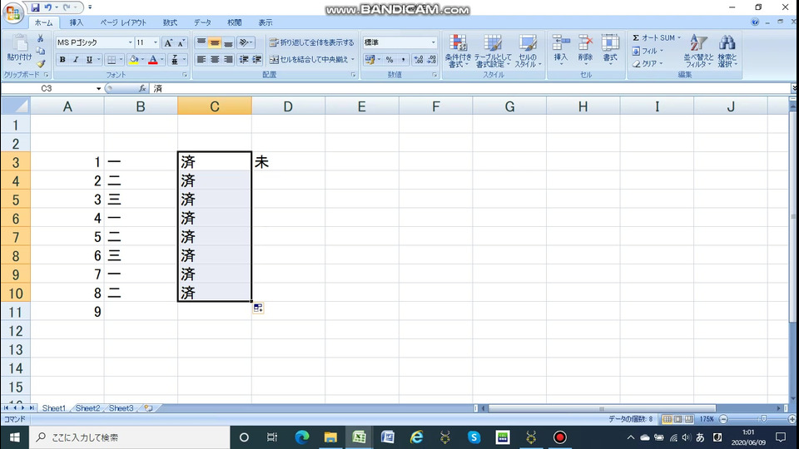Click the Comma Style icon
This screenshot has width=799, height=449.
[x=403, y=60]
